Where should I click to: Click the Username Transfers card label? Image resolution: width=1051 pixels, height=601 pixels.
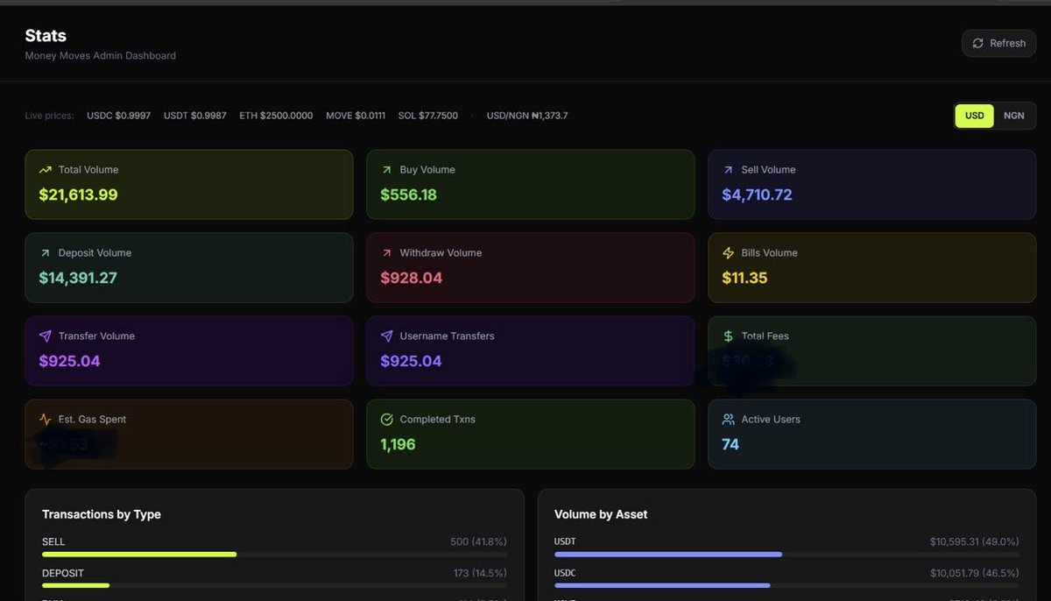pos(447,336)
